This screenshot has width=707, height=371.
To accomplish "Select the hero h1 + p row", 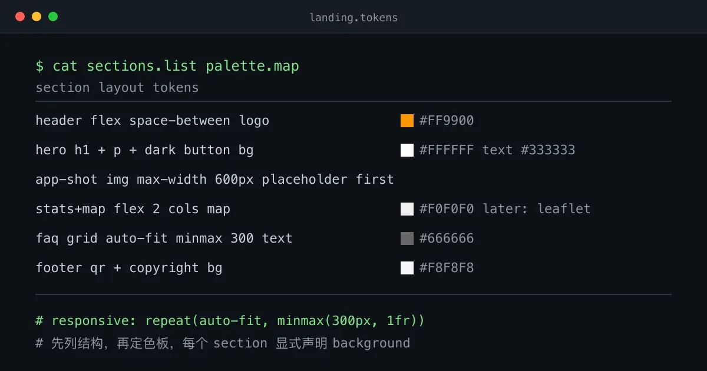I will coord(353,150).
